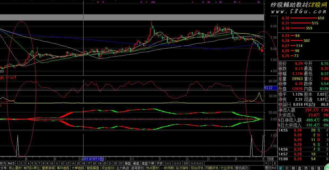Click the 解盘 indicator button
Screen dimensions: 329x170
136,163
